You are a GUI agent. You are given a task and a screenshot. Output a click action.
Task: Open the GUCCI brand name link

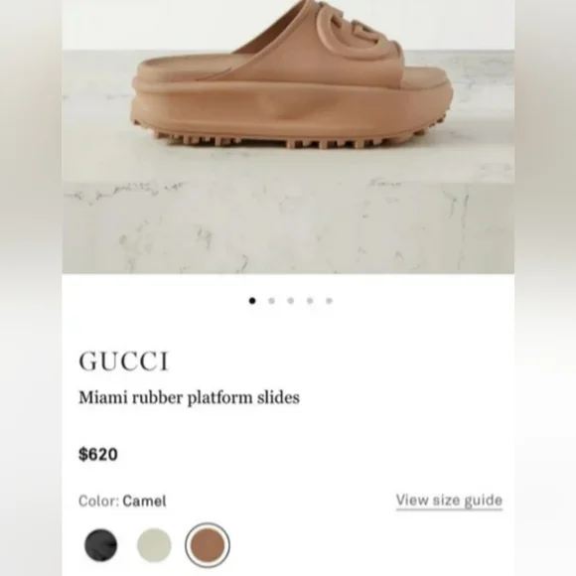point(124,361)
